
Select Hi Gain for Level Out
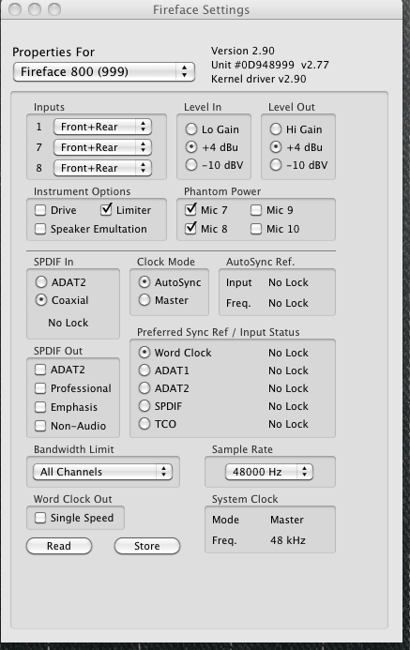pyautogui.click(x=276, y=129)
